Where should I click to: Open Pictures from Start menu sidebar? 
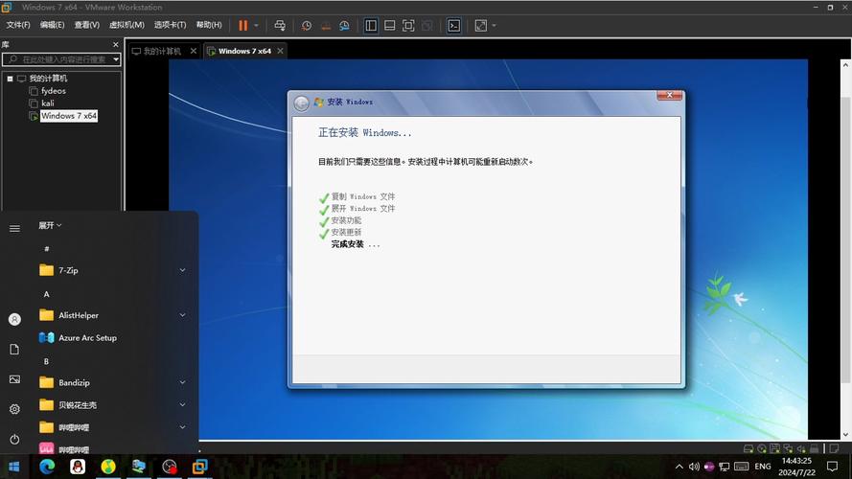[x=14, y=379]
